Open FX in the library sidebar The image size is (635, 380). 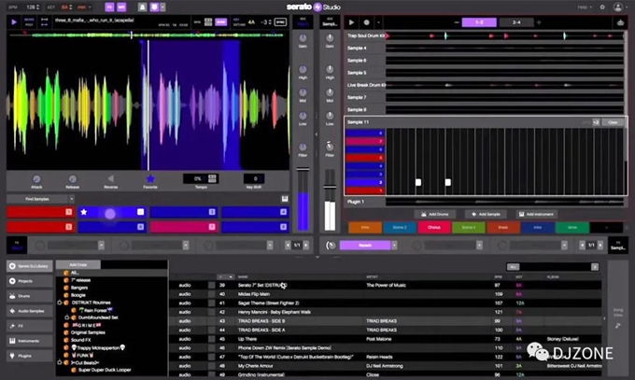(x=30, y=326)
